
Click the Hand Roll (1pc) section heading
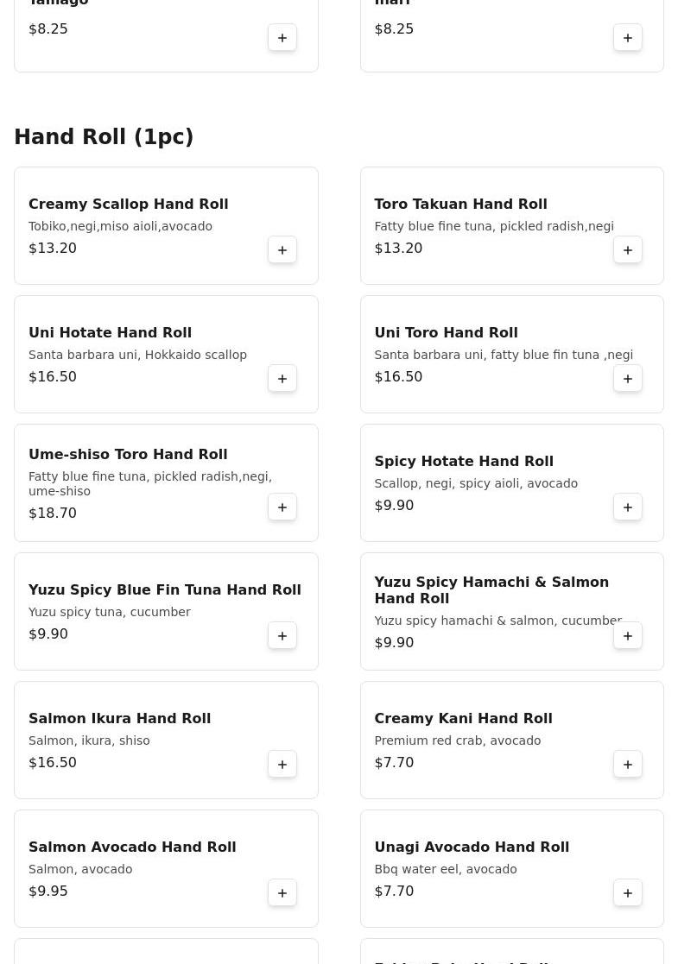click(104, 137)
